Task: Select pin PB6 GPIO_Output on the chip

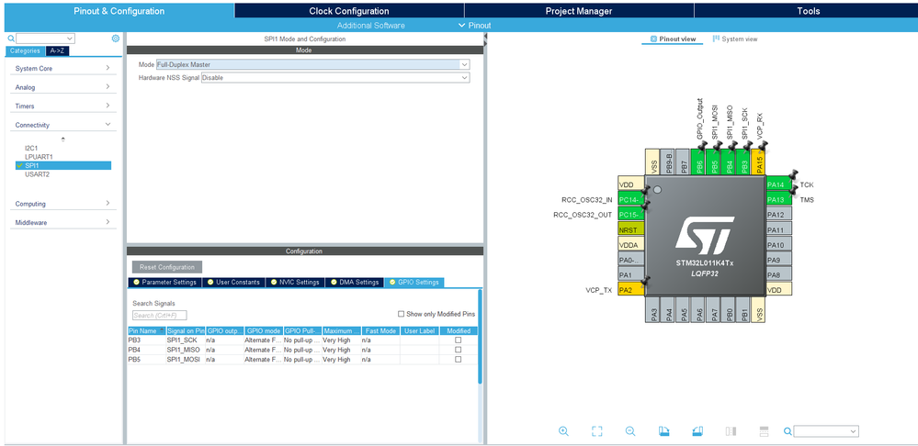Action: point(698,161)
